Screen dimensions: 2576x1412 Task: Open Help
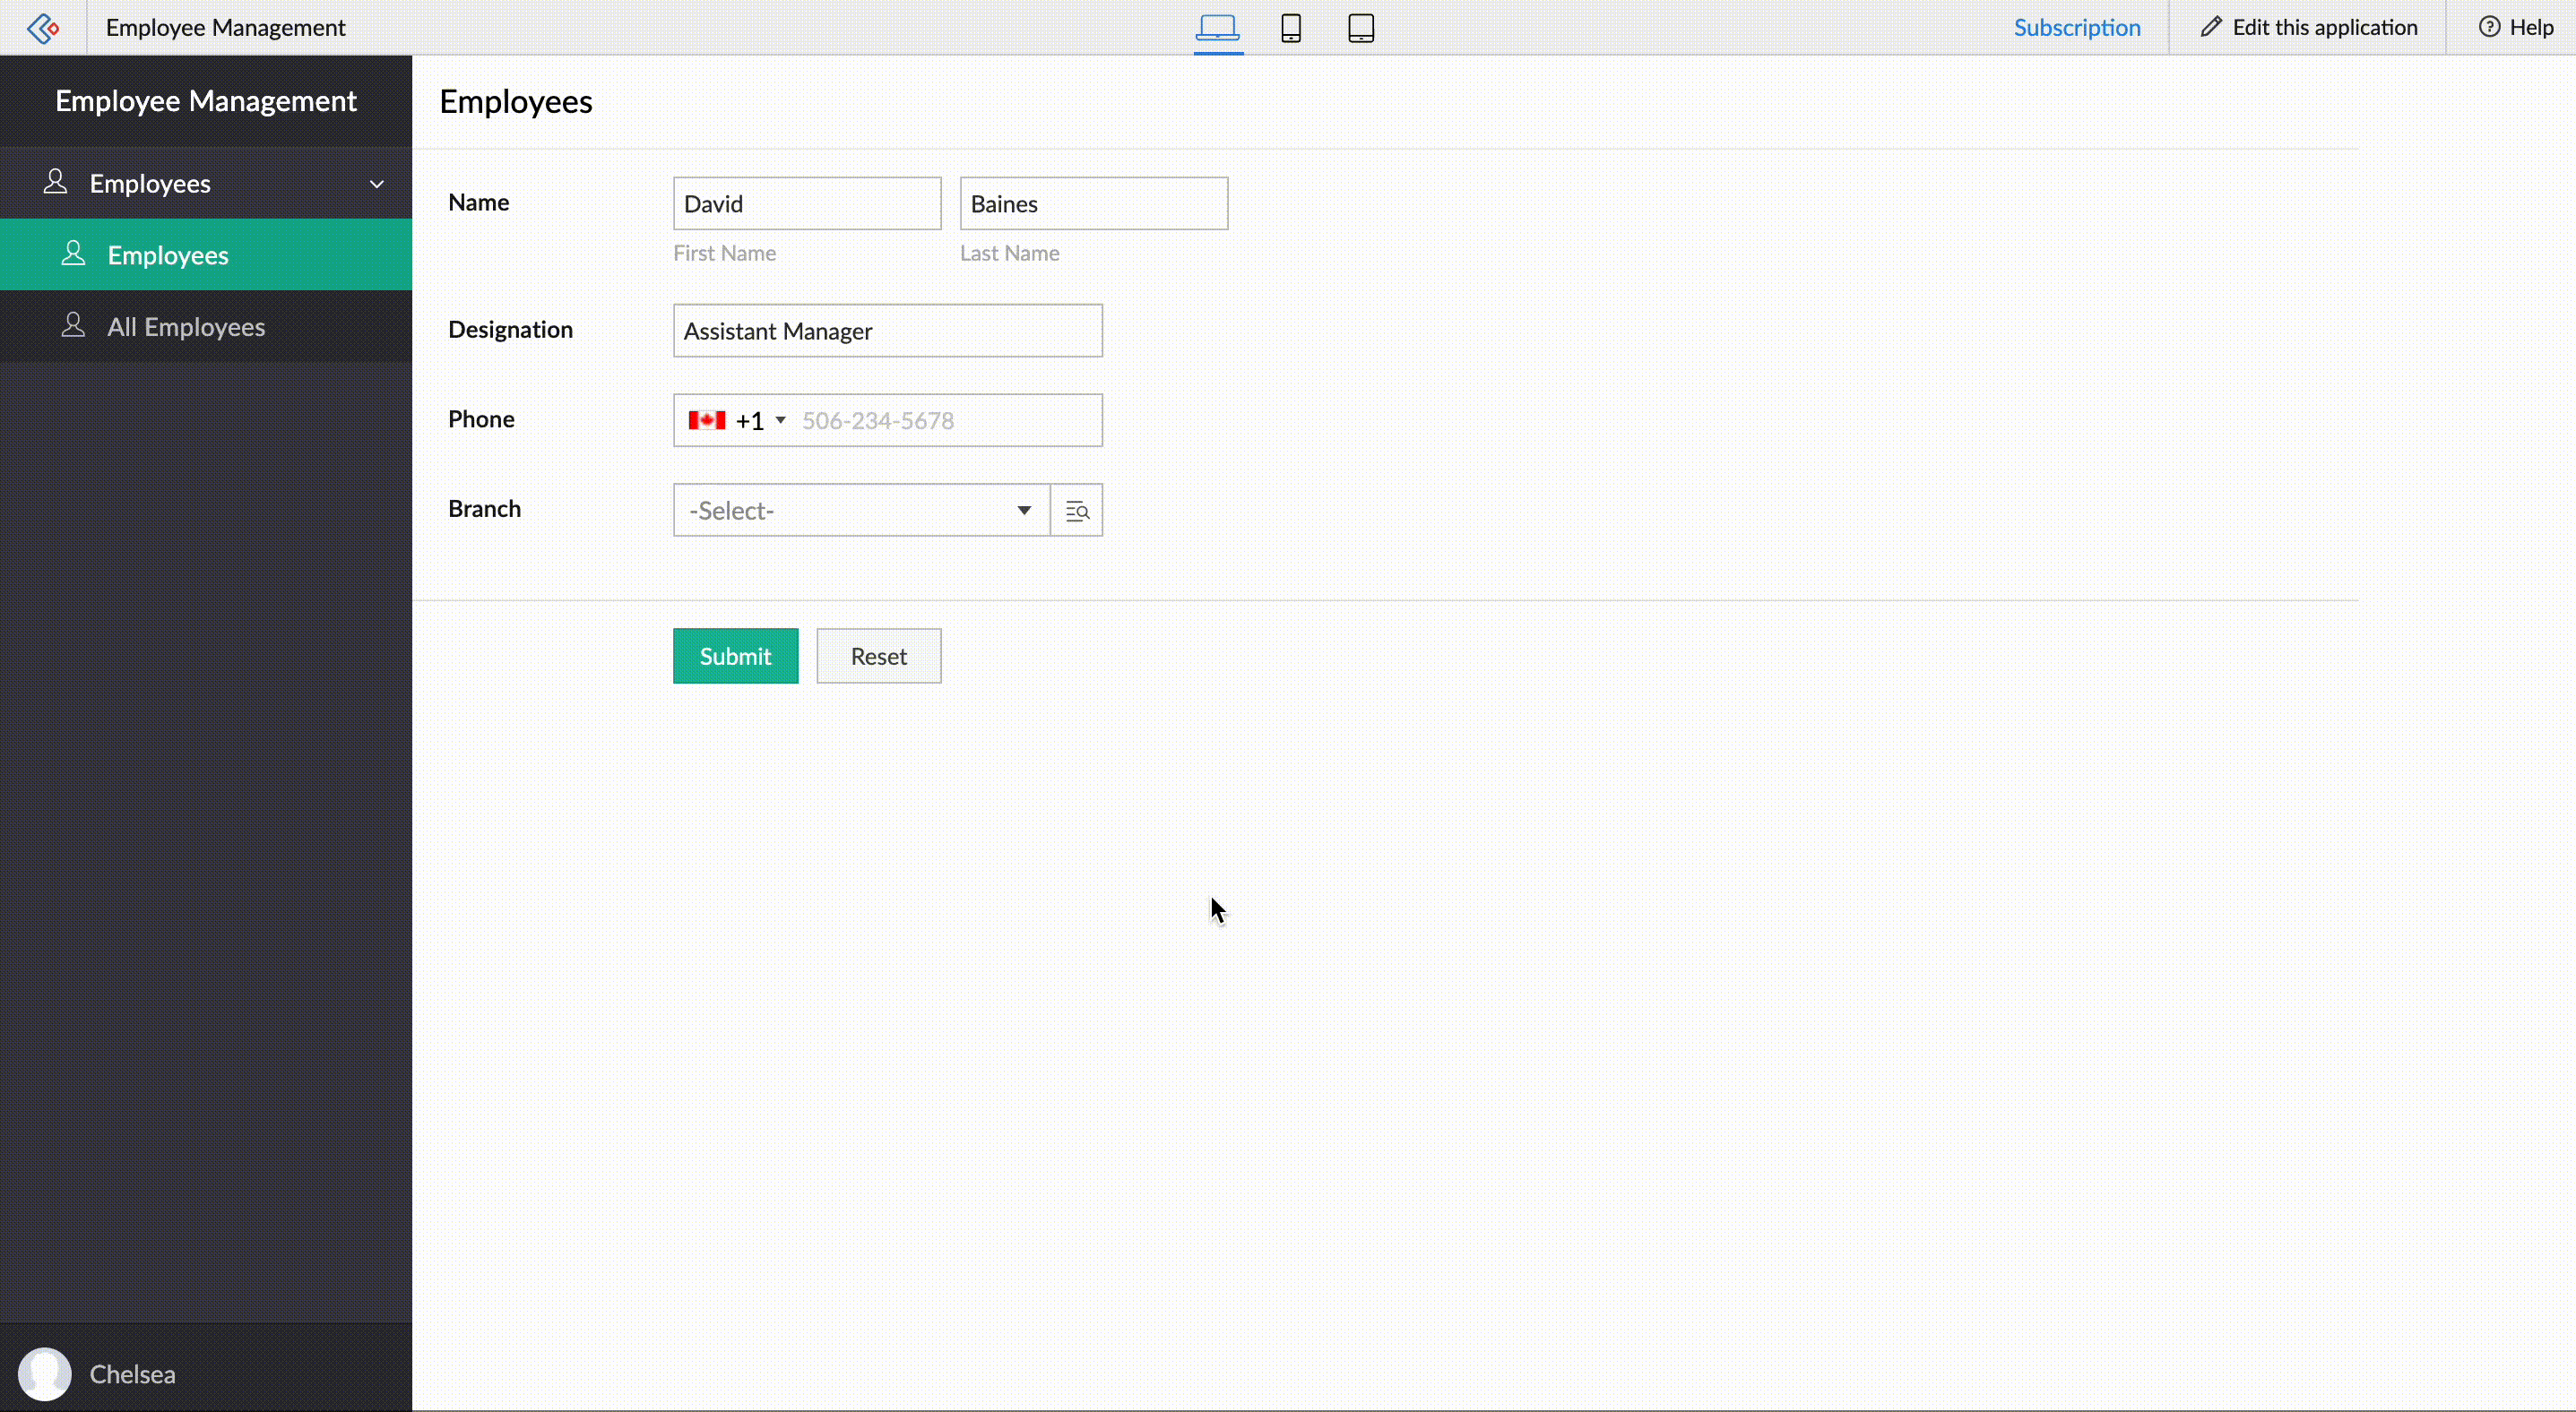[2516, 27]
